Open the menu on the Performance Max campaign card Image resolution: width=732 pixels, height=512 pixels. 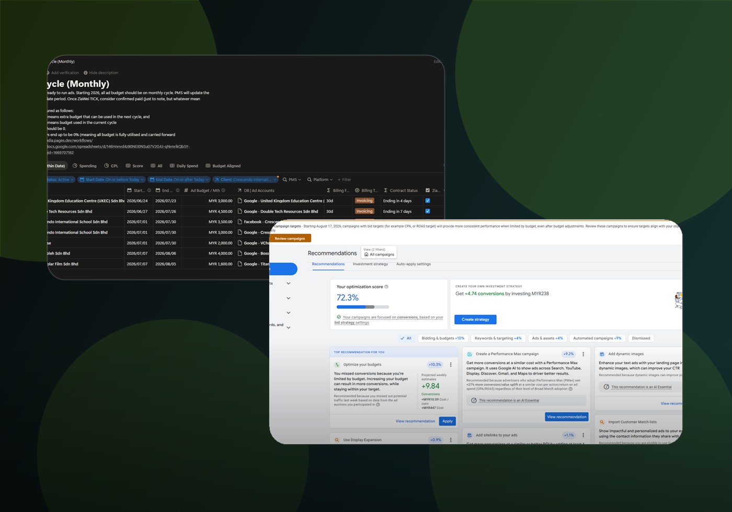point(584,354)
